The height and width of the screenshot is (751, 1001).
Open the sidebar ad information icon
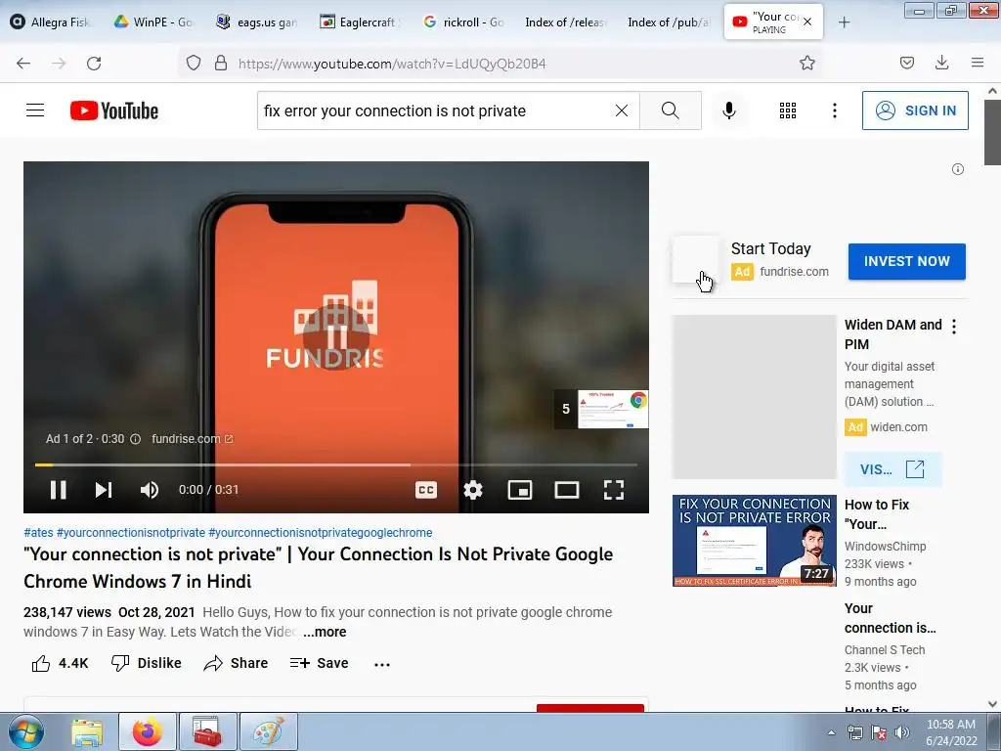[x=958, y=169]
